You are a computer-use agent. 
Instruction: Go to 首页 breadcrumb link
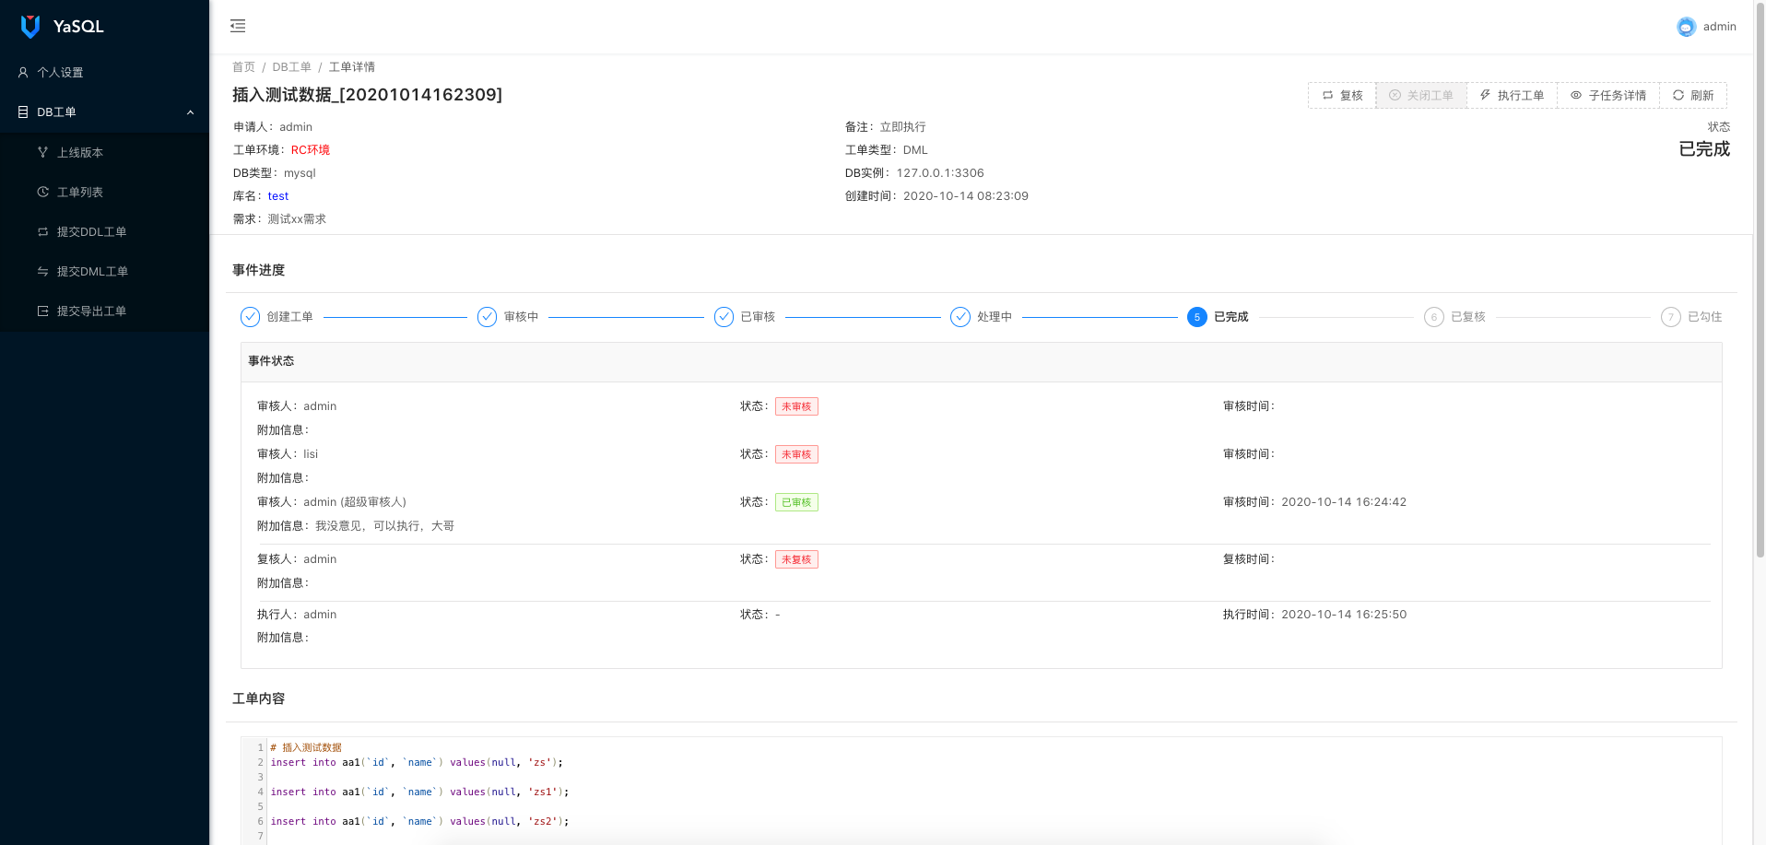point(243,67)
